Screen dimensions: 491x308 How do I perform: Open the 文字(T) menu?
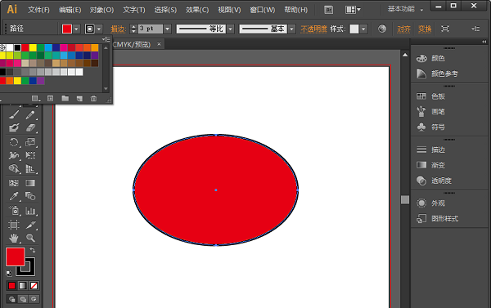click(x=134, y=10)
